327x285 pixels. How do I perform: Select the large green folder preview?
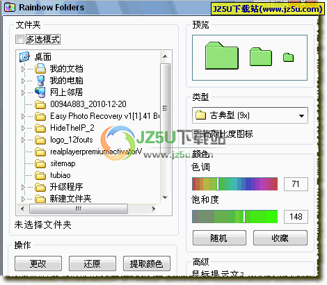(222, 56)
